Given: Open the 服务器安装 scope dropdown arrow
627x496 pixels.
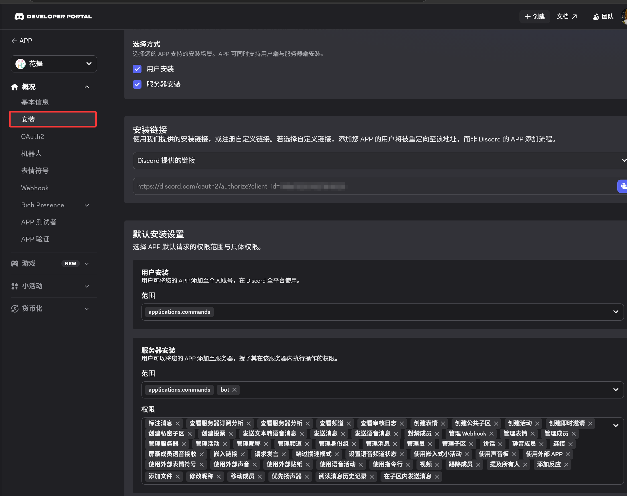Looking at the screenshot, I should coord(616,390).
